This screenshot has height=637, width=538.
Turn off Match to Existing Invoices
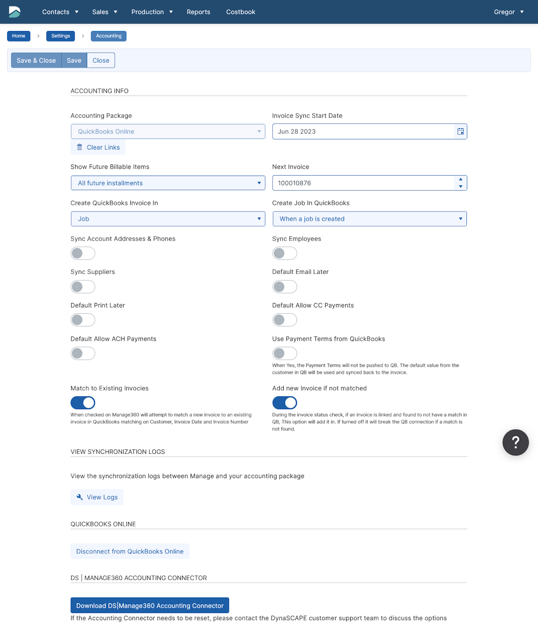tap(83, 403)
